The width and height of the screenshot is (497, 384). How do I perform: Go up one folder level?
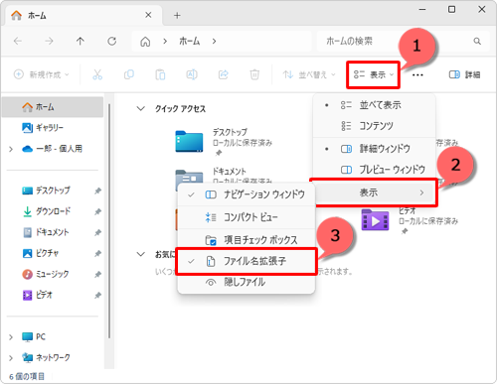pos(81,41)
